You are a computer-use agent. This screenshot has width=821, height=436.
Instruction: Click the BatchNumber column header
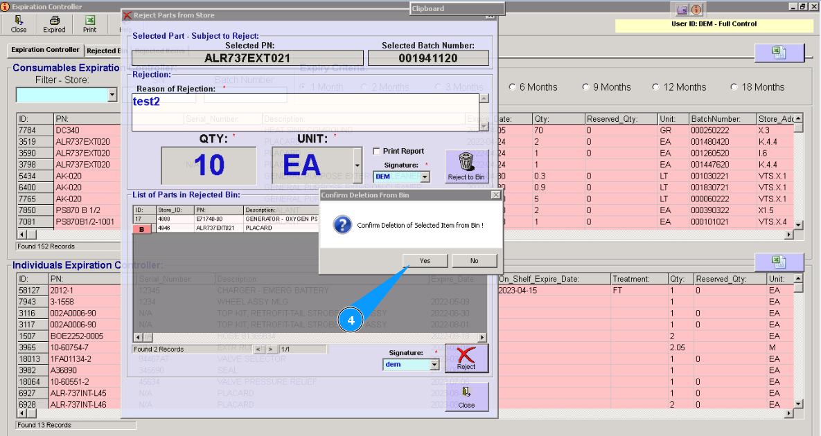click(723, 118)
